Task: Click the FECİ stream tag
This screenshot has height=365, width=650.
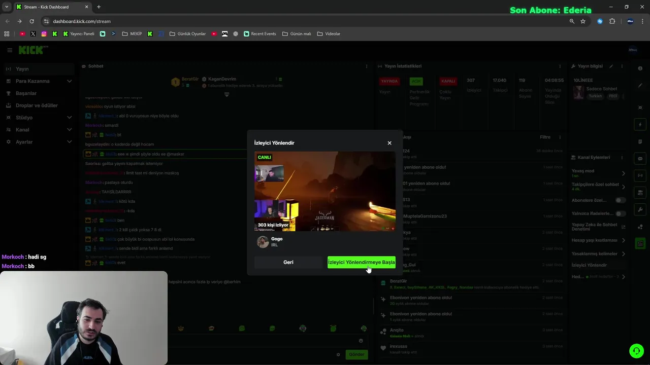Action: click(613, 96)
